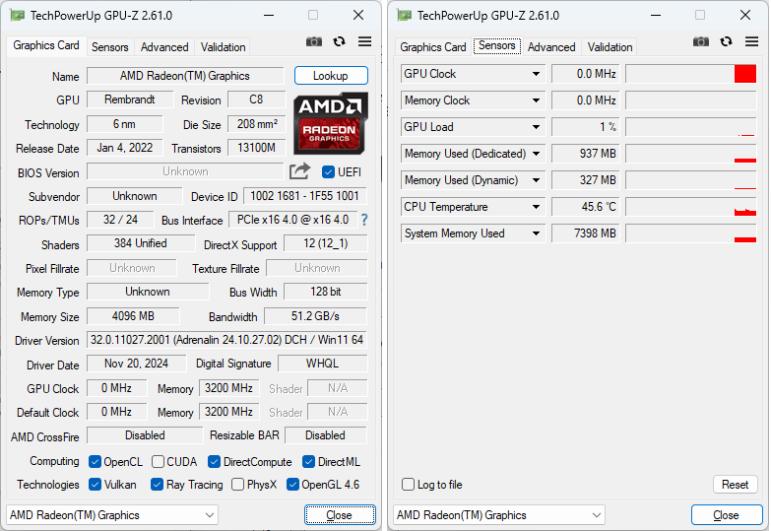Click the Device ID field
Image resolution: width=771 pixels, height=531 pixels.
(x=305, y=196)
